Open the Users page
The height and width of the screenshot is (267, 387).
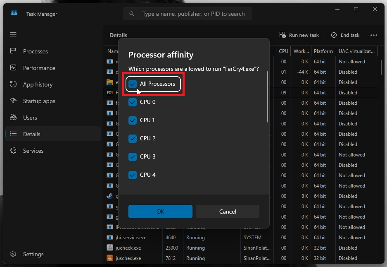point(53,118)
